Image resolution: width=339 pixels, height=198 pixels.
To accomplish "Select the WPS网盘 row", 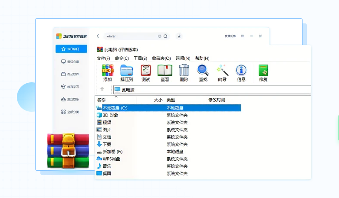I will [168, 159].
